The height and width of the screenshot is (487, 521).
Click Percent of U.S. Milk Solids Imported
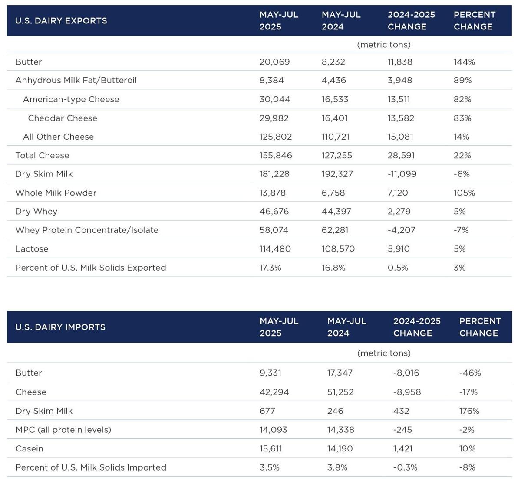click(x=91, y=467)
